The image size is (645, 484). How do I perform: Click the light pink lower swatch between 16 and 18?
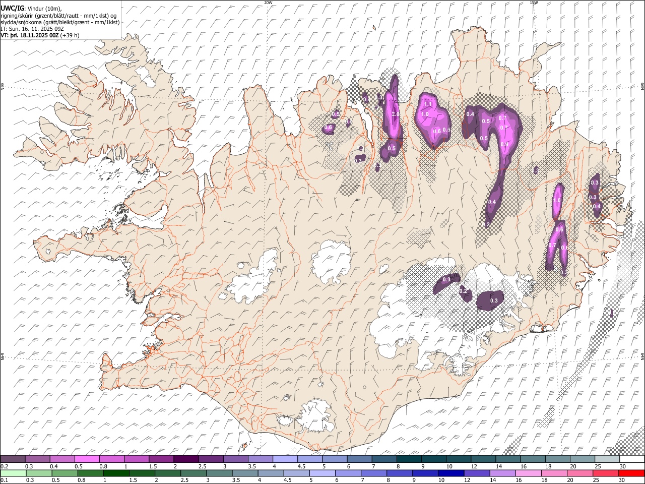(529, 473)
